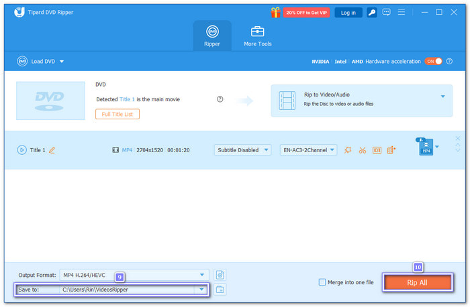Open the Output Format MP4 H.264/HEVC dropdown
This screenshot has height=307, width=470.
(x=134, y=275)
